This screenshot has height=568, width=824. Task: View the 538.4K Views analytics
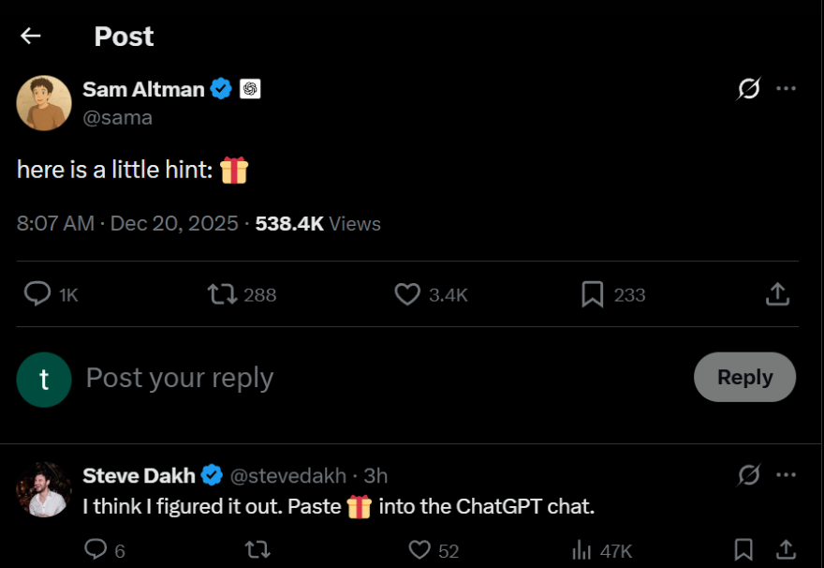tap(317, 224)
